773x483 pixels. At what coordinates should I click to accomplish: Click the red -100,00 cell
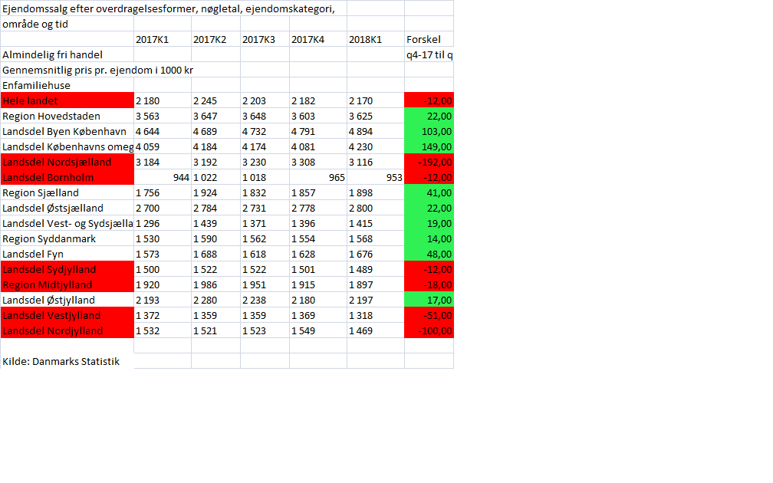pos(429,330)
